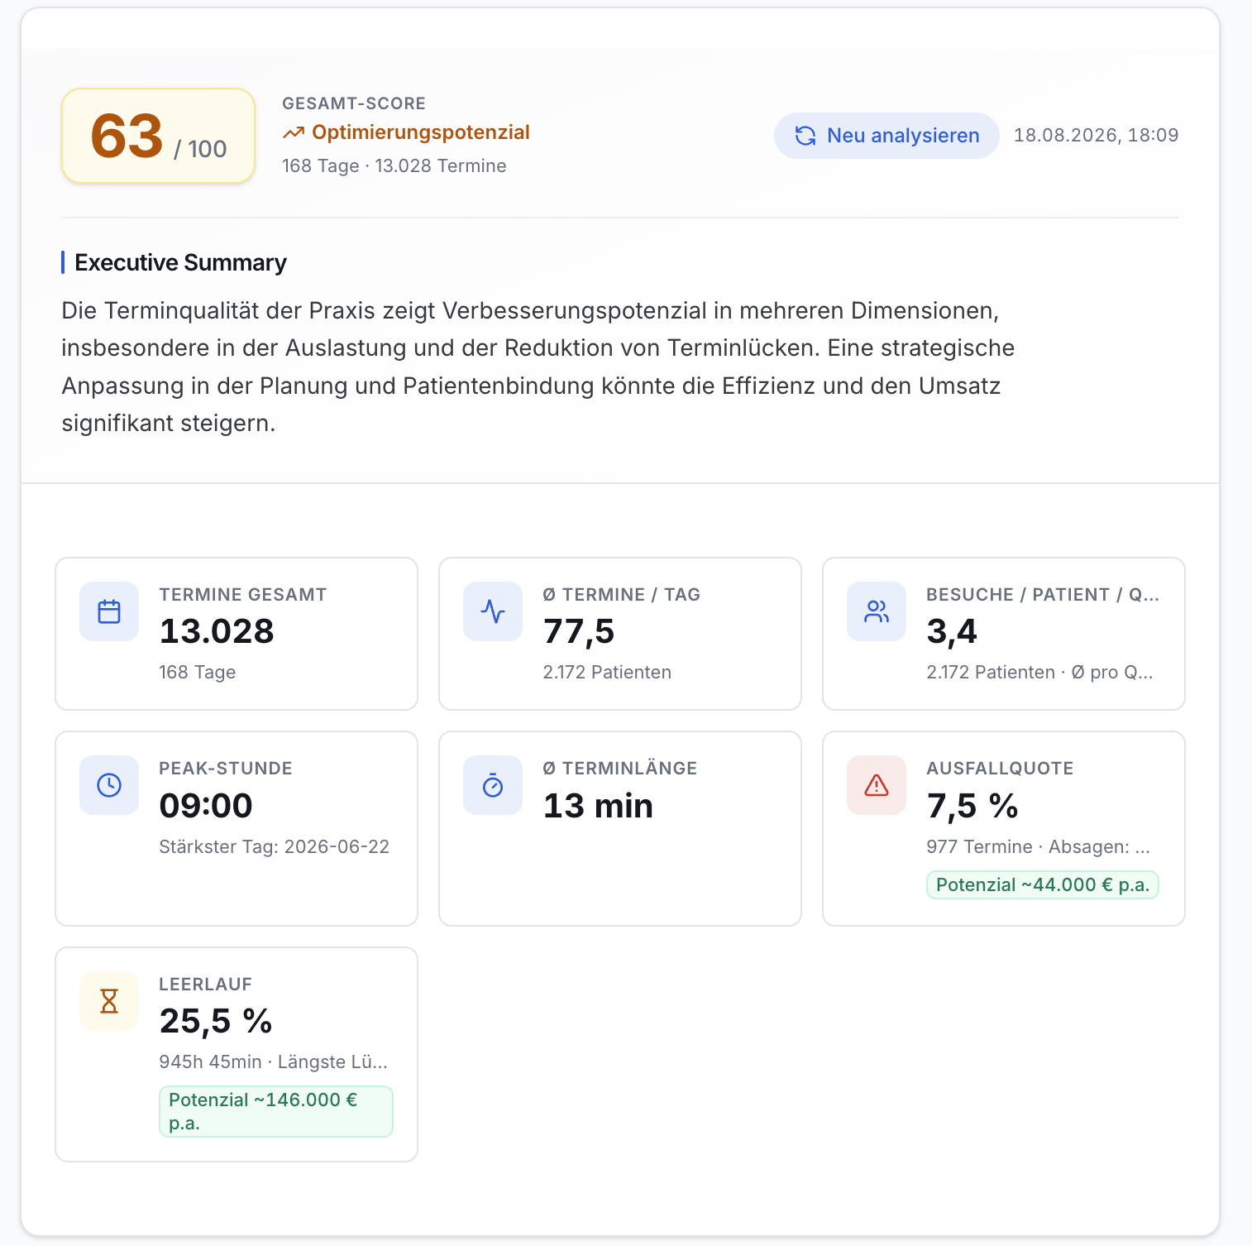
Task: Click the refresh arrows icon in Neu analysieren
Action: pyautogui.click(x=805, y=136)
